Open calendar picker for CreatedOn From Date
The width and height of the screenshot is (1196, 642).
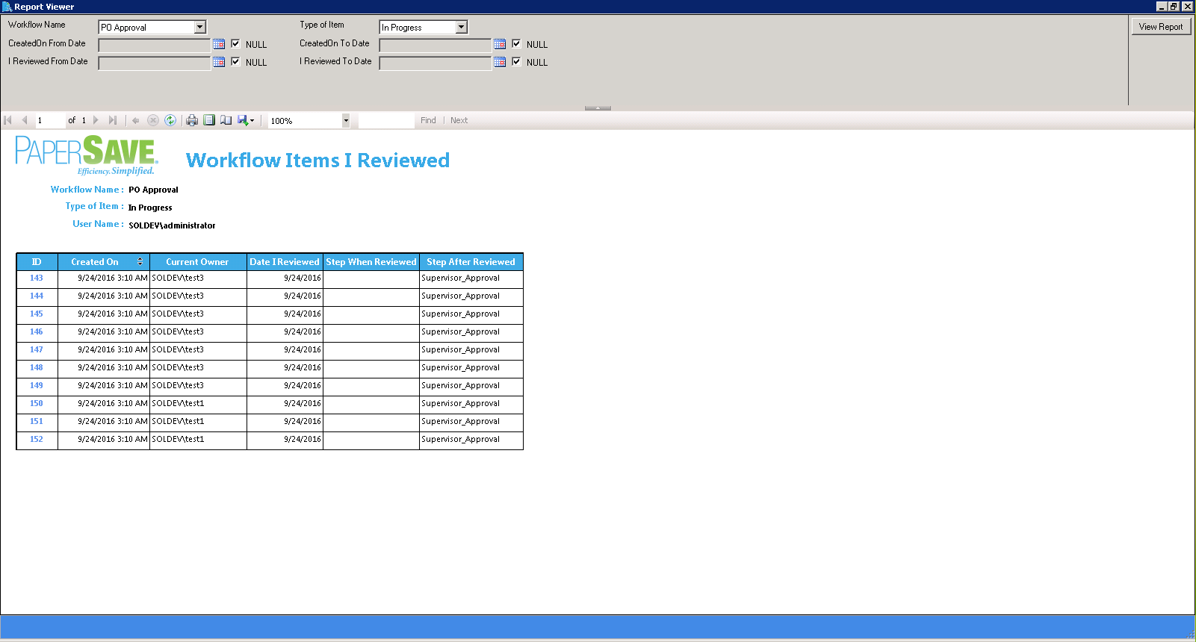[219, 44]
